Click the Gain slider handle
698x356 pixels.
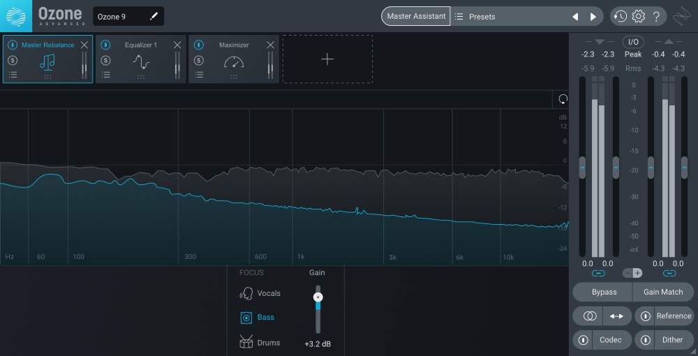[x=318, y=297]
